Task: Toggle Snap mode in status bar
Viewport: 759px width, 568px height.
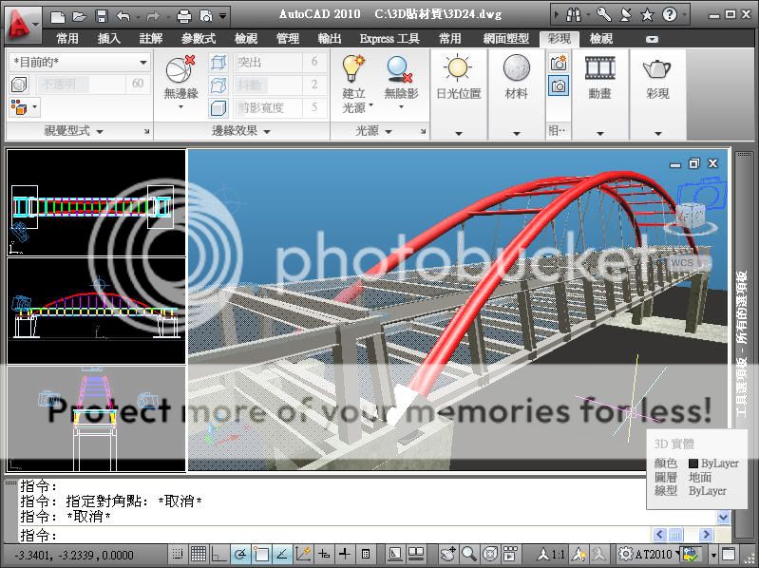Action: coord(178,555)
